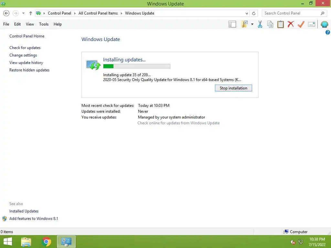Open the Help menu
Viewport: 331px width, 248px height.
point(58,24)
